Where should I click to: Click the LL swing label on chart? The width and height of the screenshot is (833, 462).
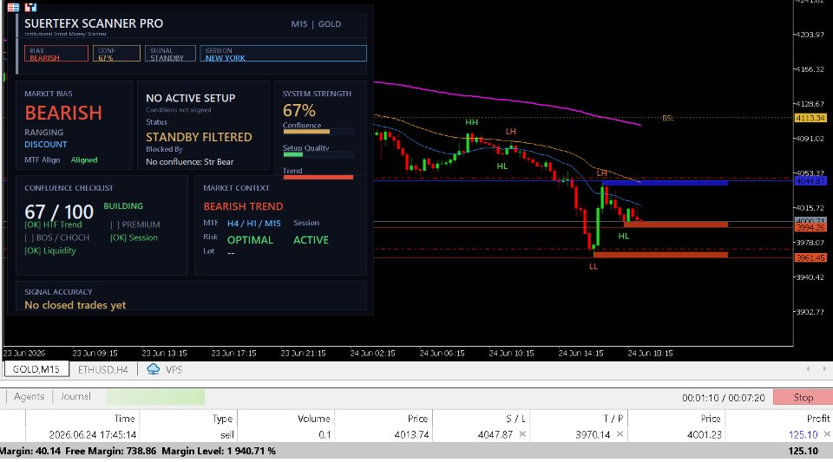(x=594, y=266)
